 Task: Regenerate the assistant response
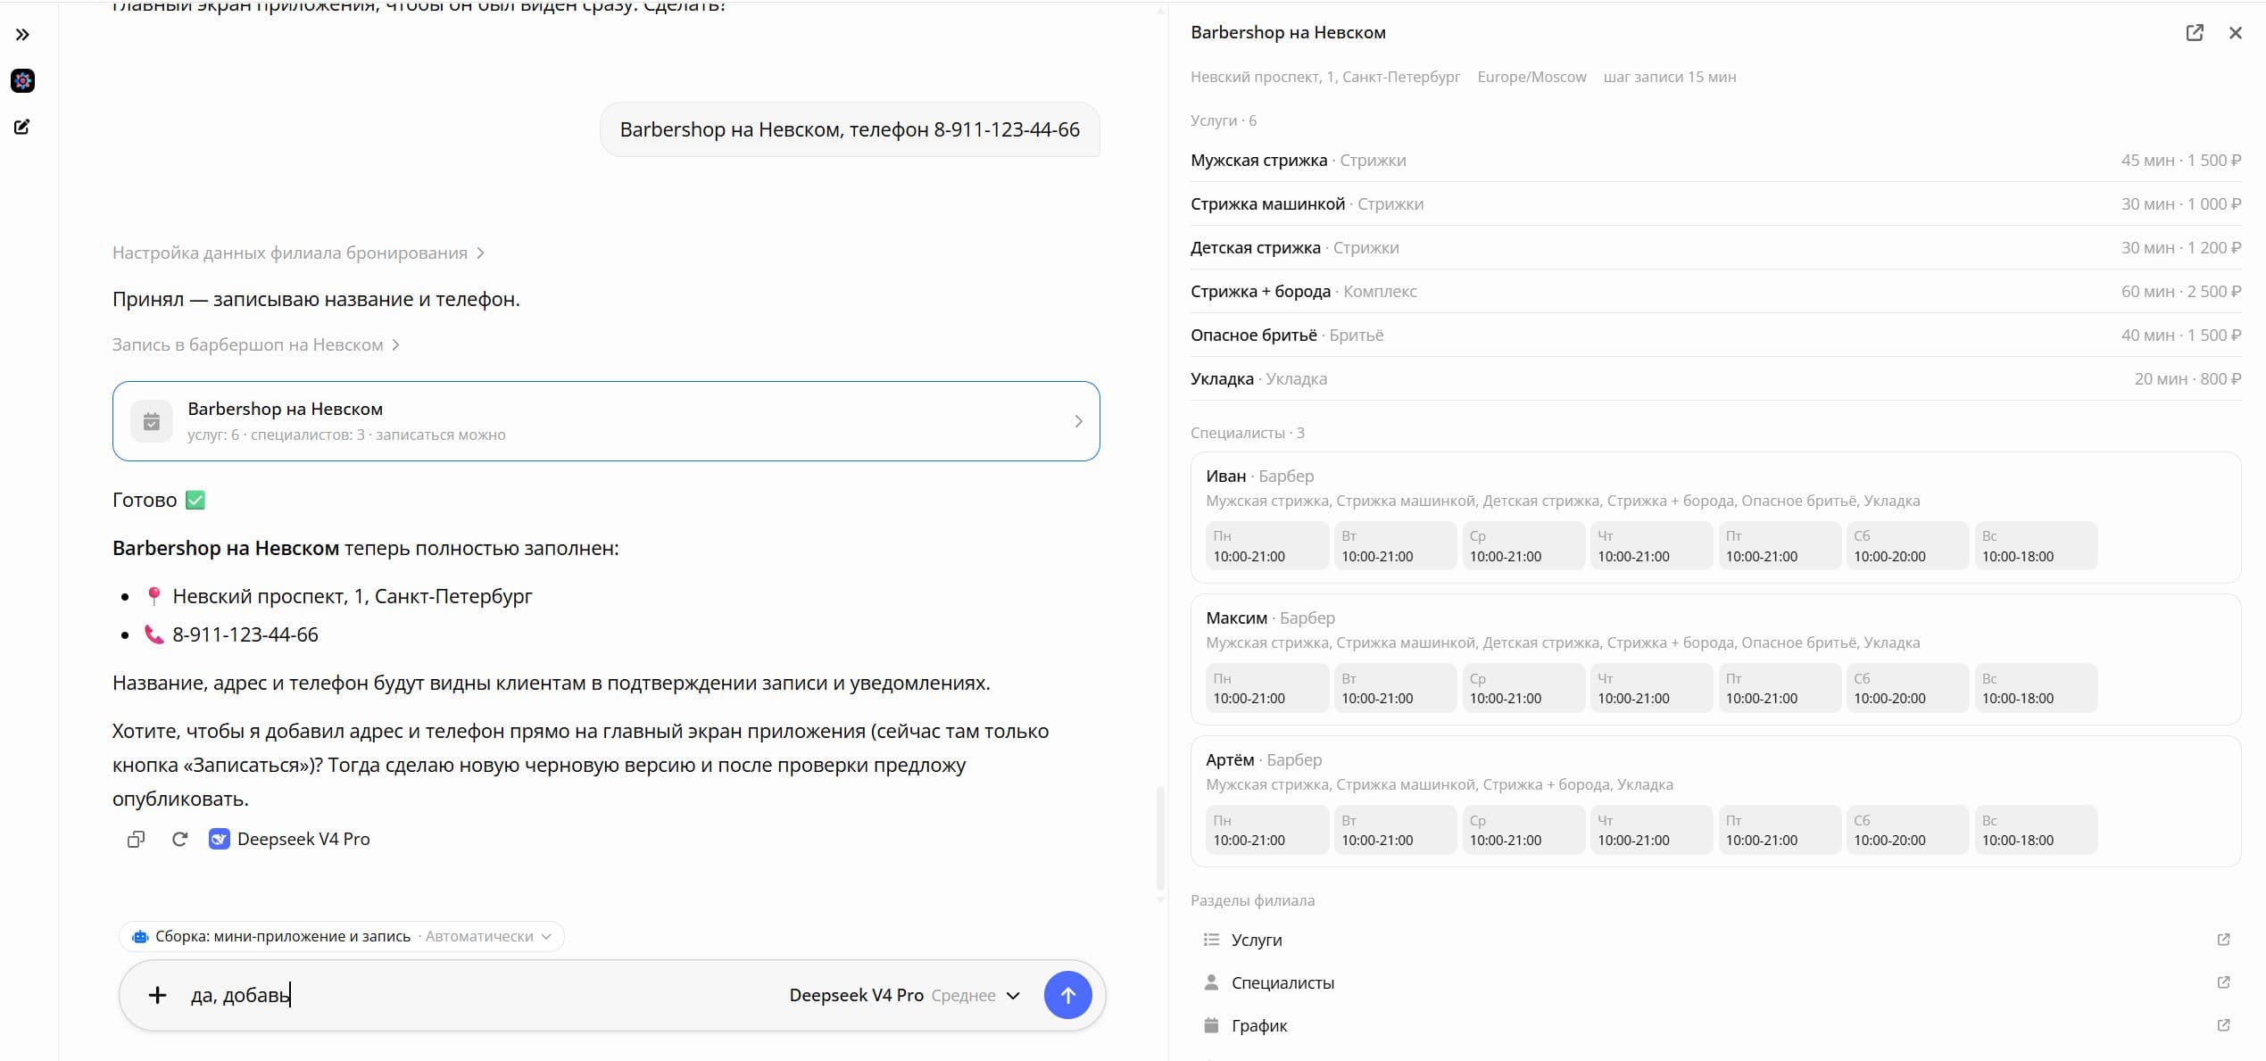pos(179,840)
